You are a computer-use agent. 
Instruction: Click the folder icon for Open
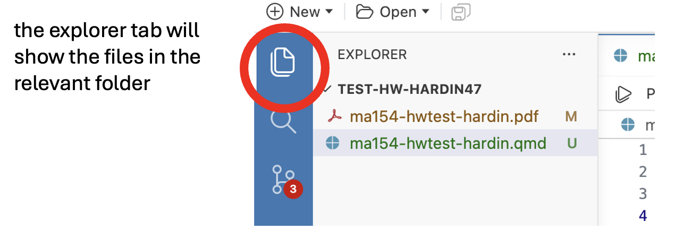tap(365, 12)
